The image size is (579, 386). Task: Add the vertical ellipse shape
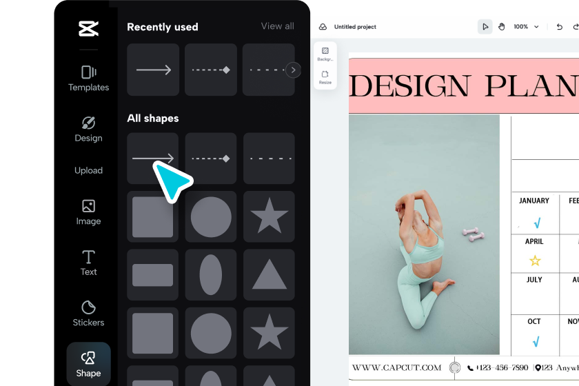211,275
